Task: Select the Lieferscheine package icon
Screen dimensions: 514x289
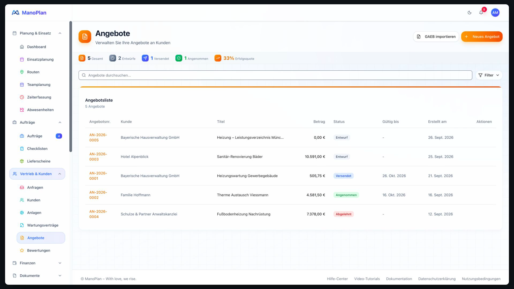Action: [22, 161]
